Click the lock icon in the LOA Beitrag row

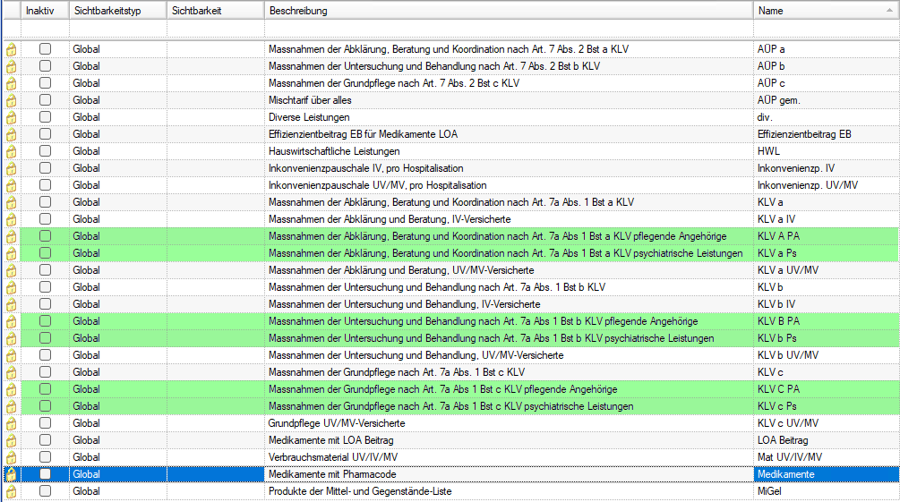coord(12,441)
